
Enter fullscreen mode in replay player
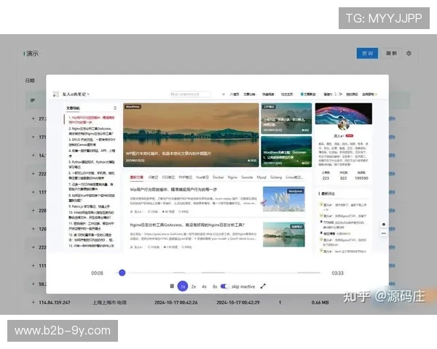pos(263,286)
